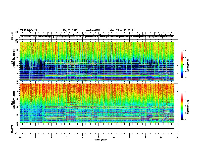Click the "ch.2 Frequency (kHz)" axis label
The width and height of the screenshot is (199, 154).
pos(13,100)
